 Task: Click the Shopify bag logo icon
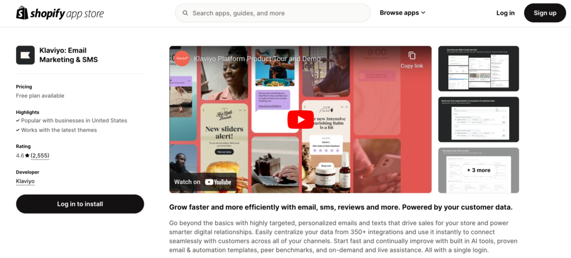click(22, 13)
